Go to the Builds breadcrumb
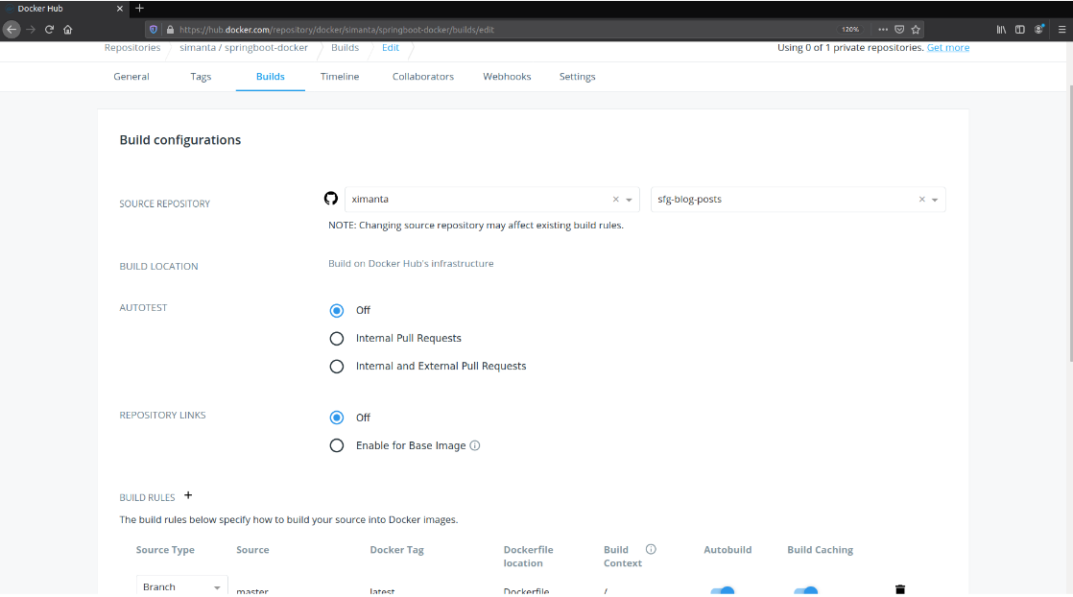Image resolution: width=1073 pixels, height=597 pixels. click(345, 48)
